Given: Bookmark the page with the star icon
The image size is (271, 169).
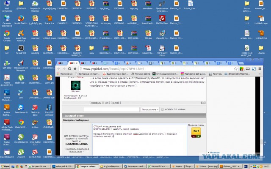Looking at the screenshot, I should click(x=235, y=69).
